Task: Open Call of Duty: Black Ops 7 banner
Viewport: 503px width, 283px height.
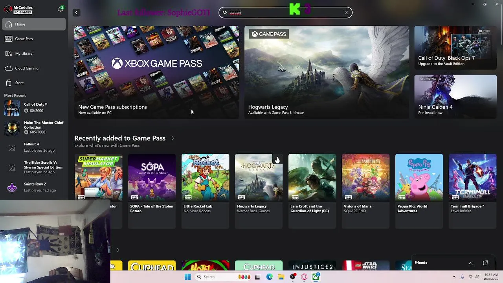Action: [x=455, y=48]
